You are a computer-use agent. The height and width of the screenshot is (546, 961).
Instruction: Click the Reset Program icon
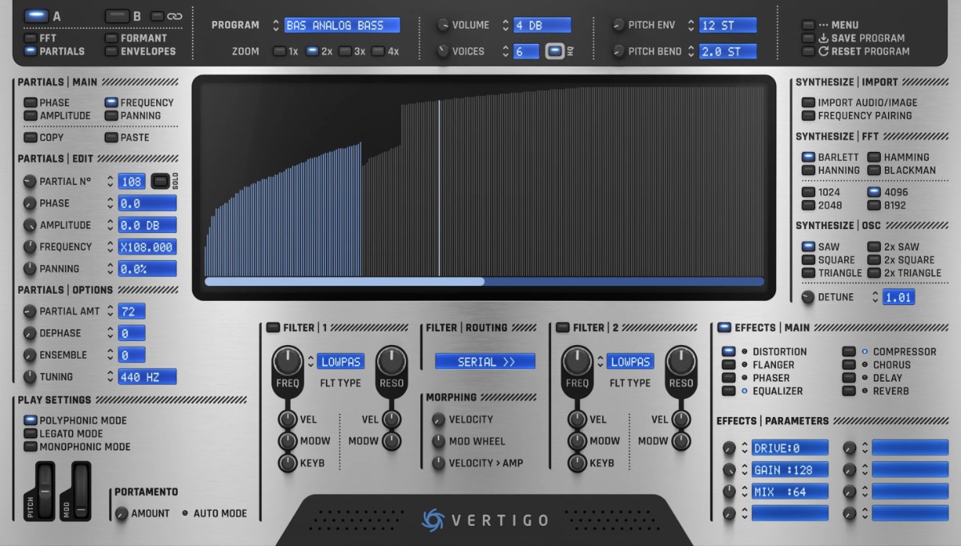point(823,51)
